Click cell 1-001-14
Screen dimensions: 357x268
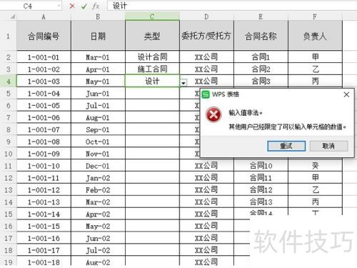(x=44, y=214)
